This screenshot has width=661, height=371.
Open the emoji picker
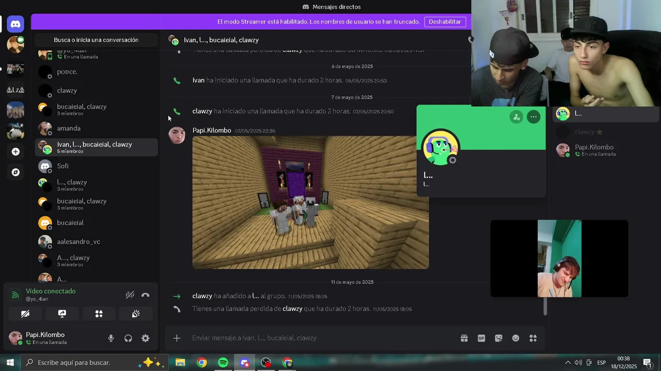tap(515, 338)
